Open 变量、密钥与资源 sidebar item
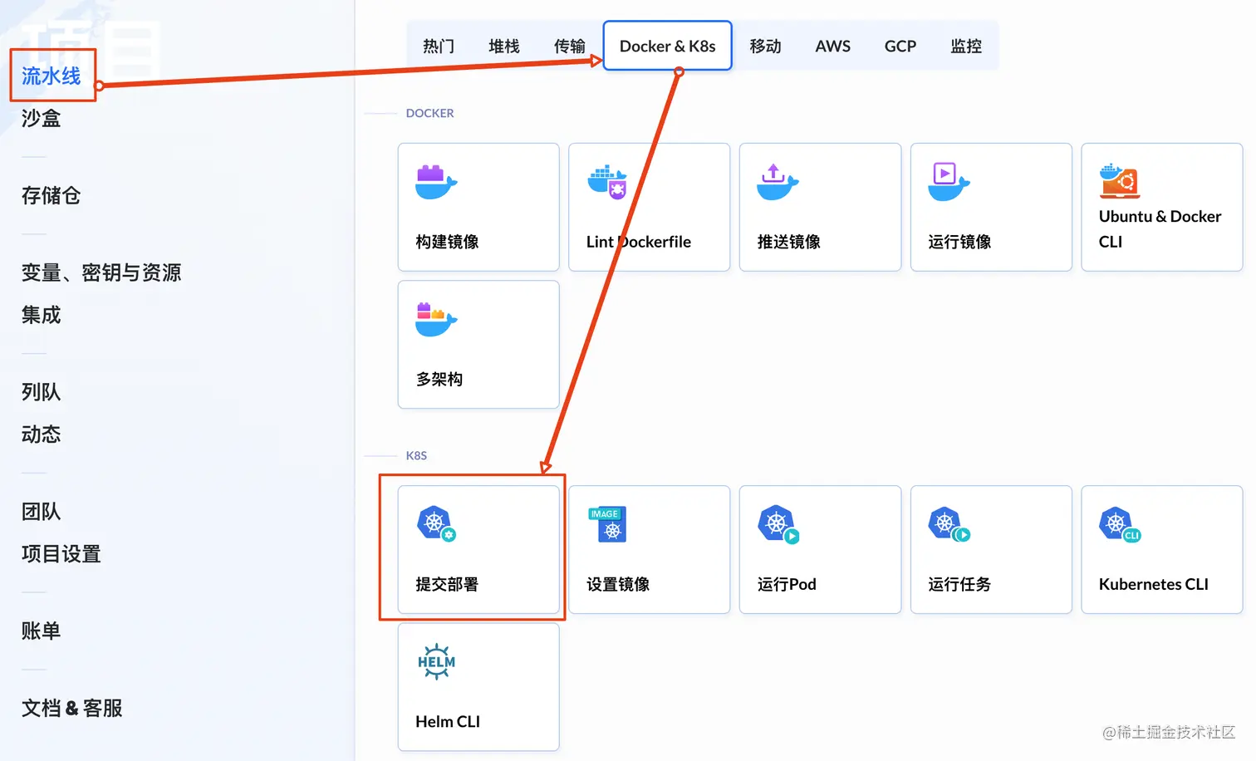This screenshot has width=1256, height=761. point(101,272)
